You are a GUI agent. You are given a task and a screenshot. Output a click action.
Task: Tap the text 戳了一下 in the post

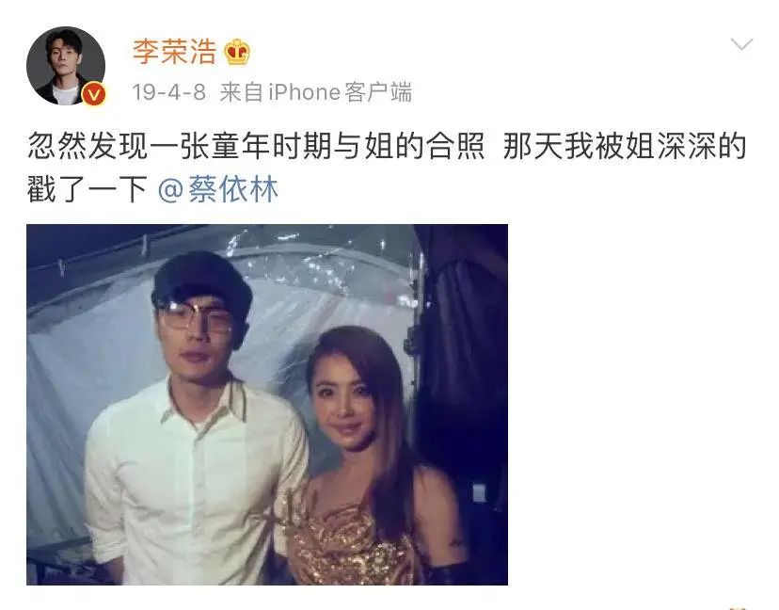click(x=87, y=189)
